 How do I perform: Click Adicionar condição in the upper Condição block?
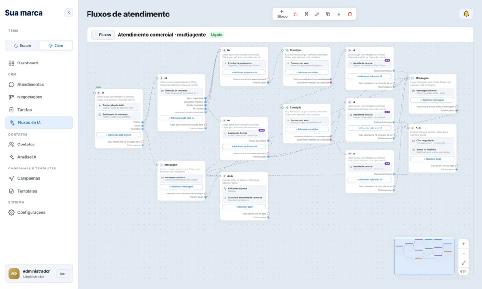307,72
